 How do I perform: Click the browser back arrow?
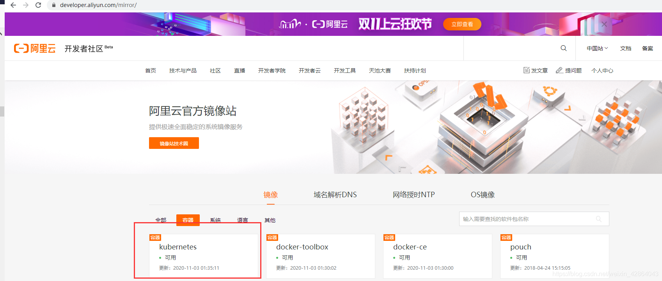(13, 5)
